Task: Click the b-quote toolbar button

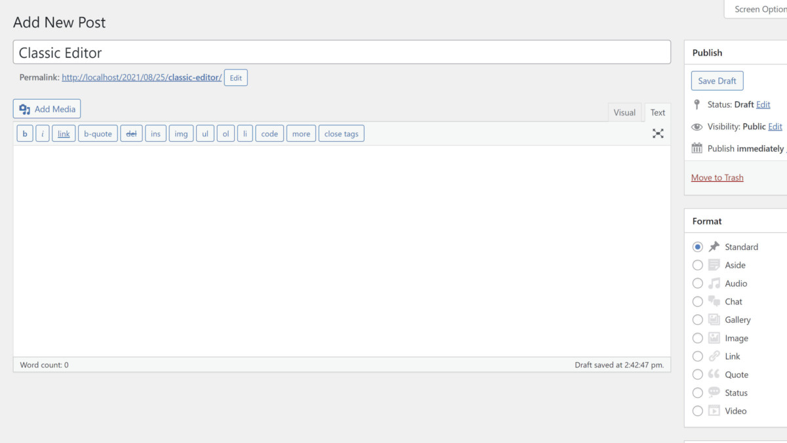Action: [98, 134]
